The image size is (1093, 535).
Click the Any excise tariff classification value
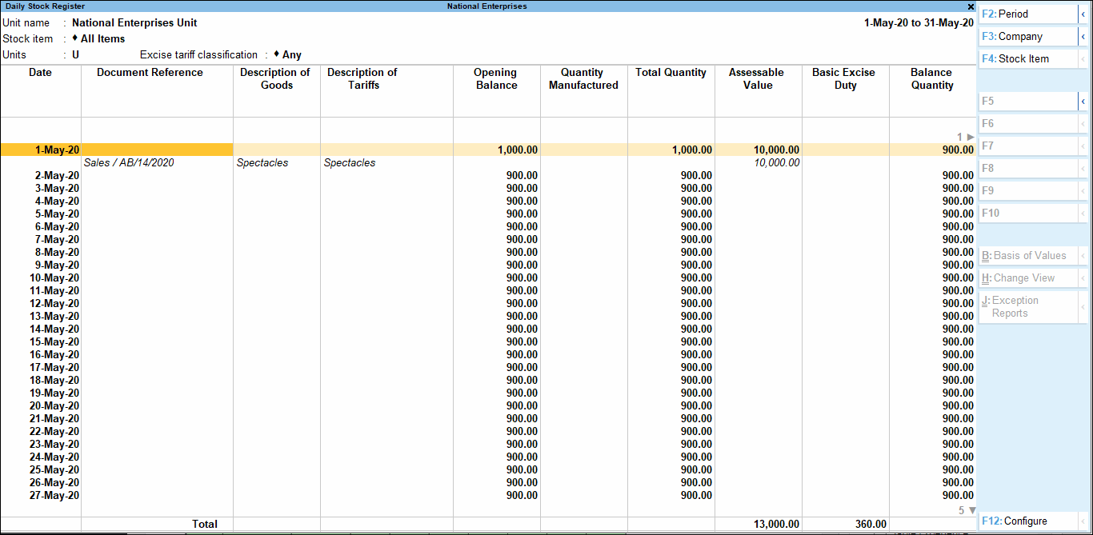tap(292, 54)
